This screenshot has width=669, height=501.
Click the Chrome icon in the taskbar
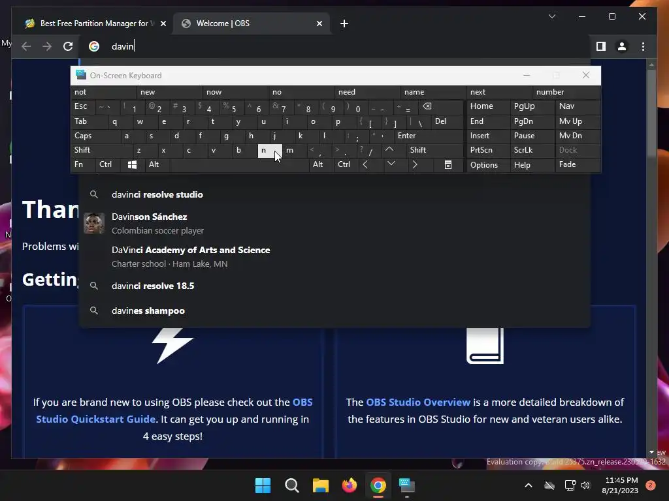click(x=378, y=485)
